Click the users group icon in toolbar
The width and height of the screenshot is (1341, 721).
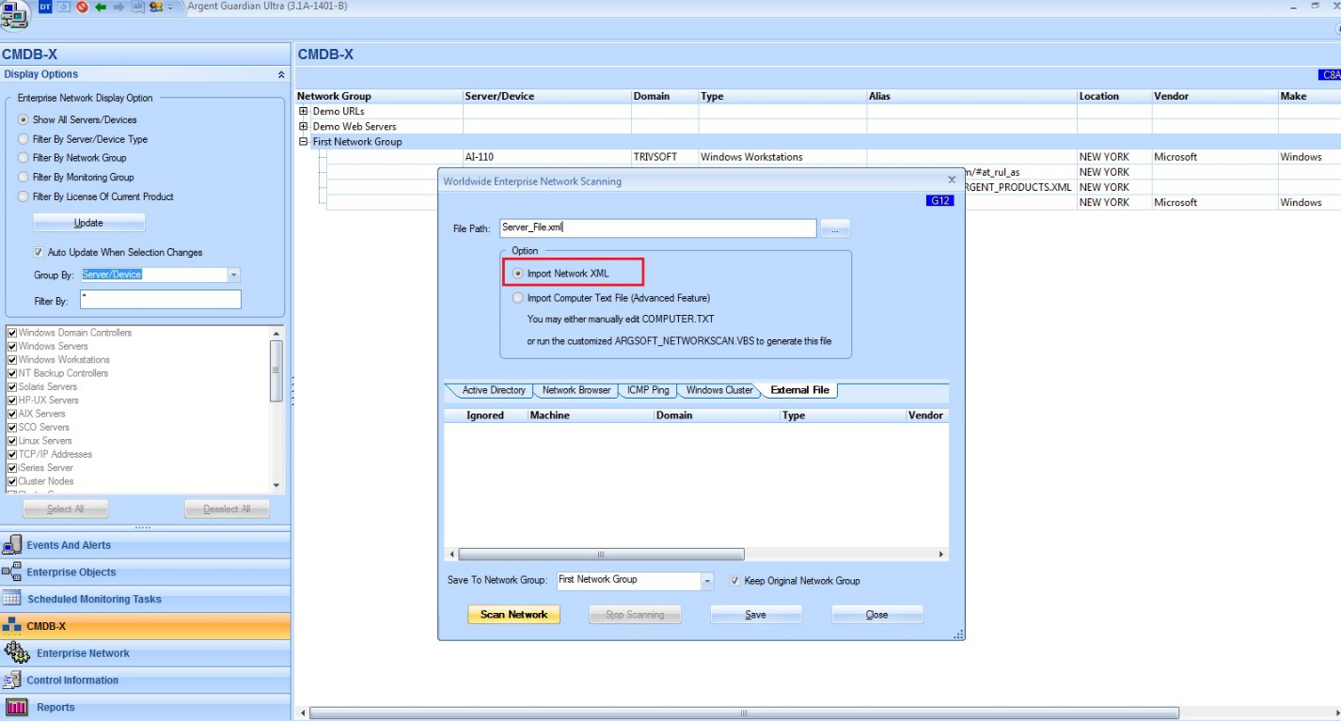(156, 7)
